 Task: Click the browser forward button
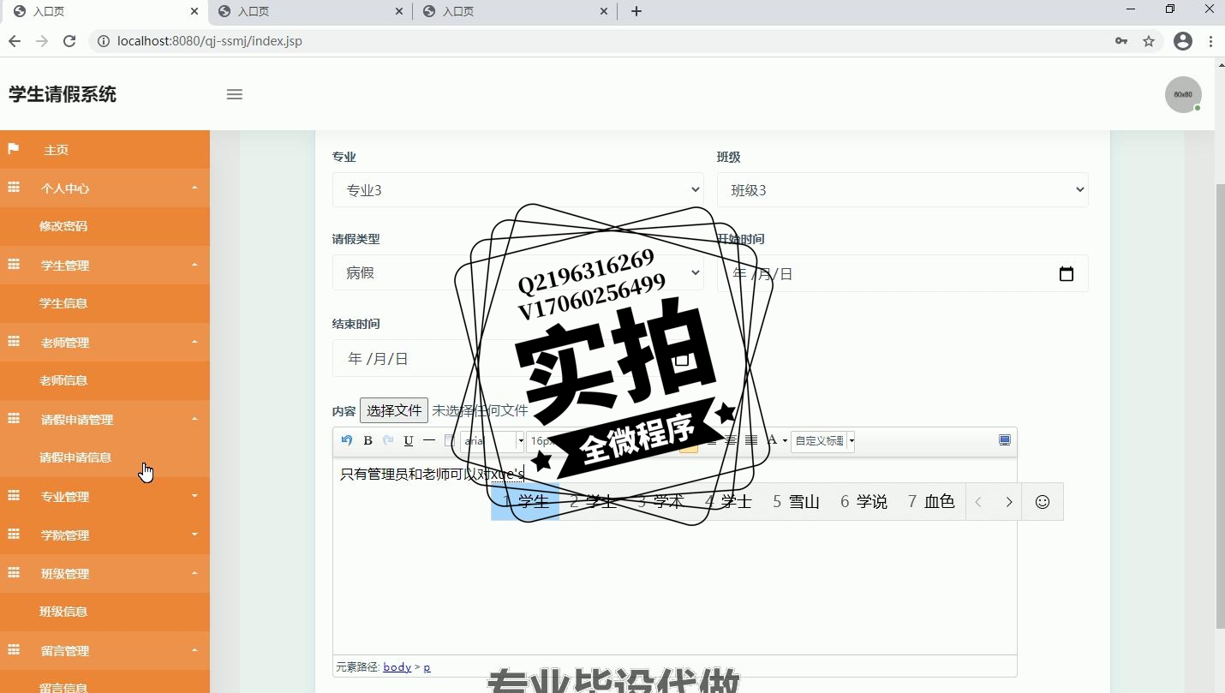click(42, 41)
